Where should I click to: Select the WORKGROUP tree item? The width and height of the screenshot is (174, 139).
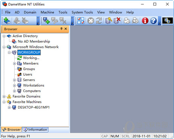click(29, 52)
